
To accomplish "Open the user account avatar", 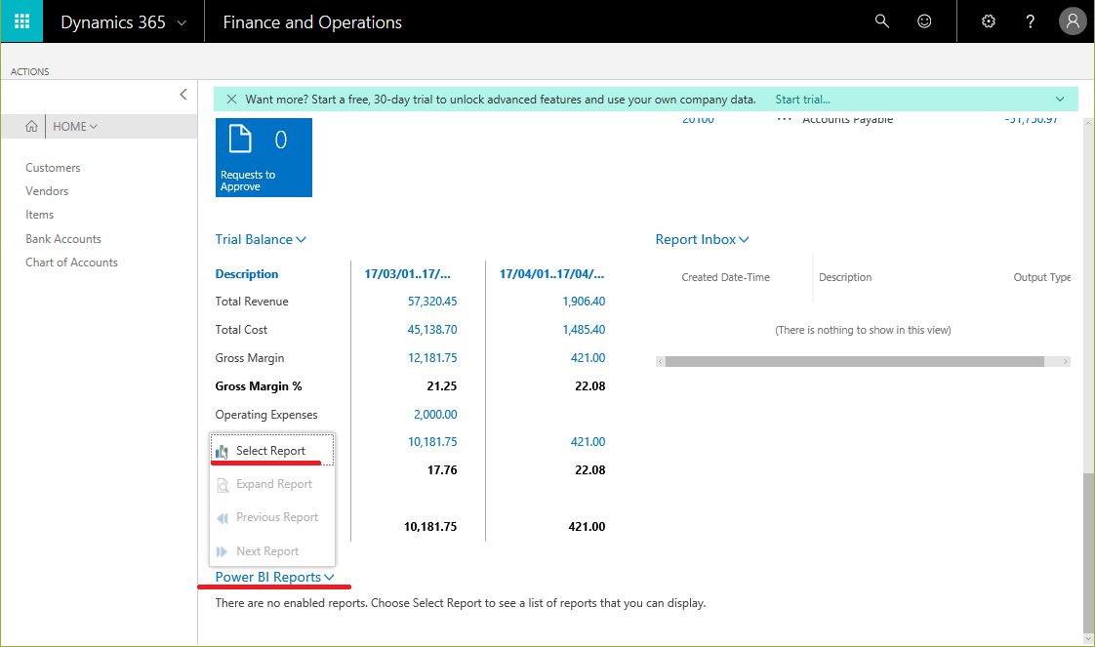I will click(x=1073, y=21).
